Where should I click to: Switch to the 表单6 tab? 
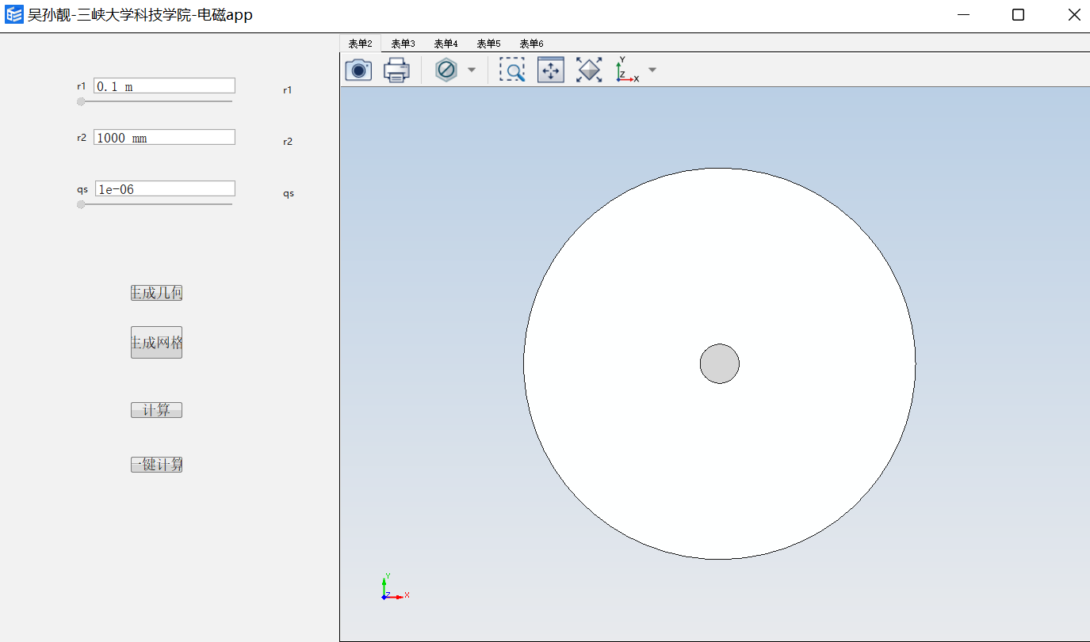coord(531,44)
